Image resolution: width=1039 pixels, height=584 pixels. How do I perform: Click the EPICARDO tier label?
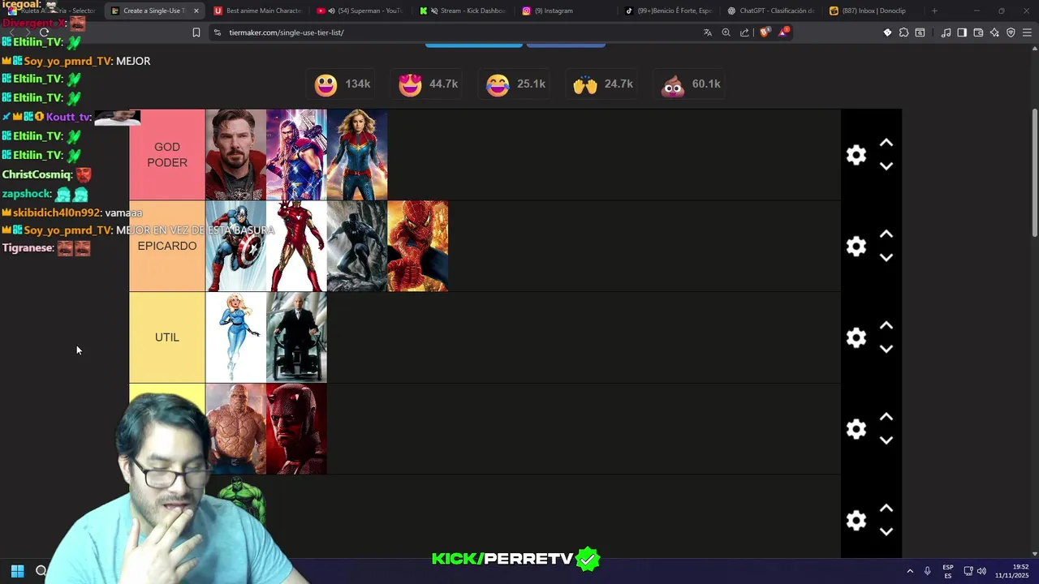pos(167,247)
